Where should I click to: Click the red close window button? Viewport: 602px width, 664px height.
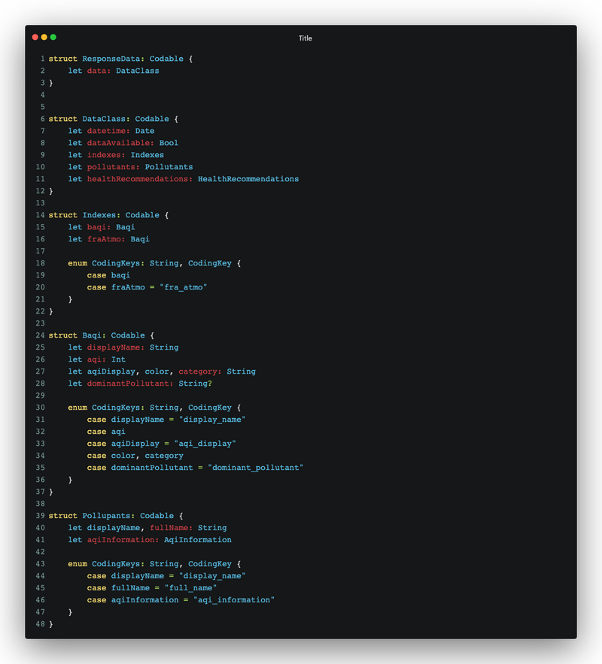coord(35,37)
